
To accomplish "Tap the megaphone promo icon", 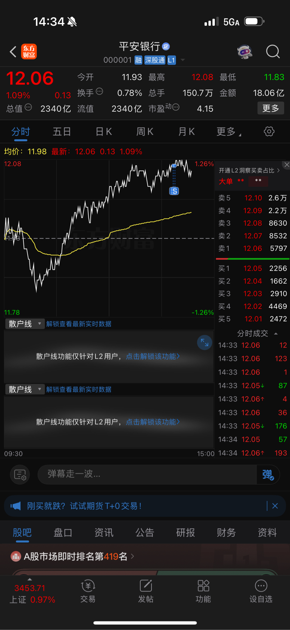I will [15, 506].
